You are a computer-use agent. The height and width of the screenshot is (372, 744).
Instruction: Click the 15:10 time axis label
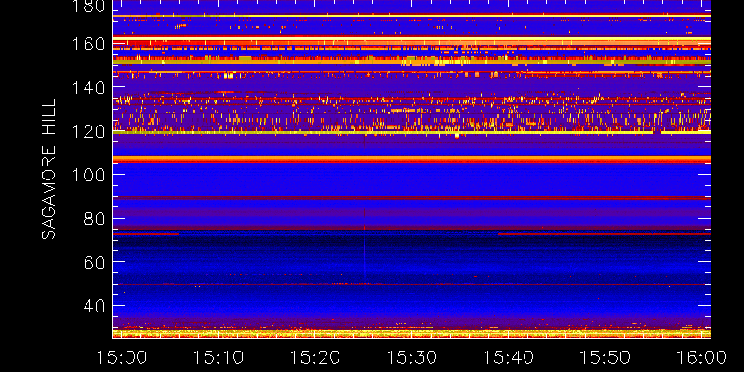point(219,357)
